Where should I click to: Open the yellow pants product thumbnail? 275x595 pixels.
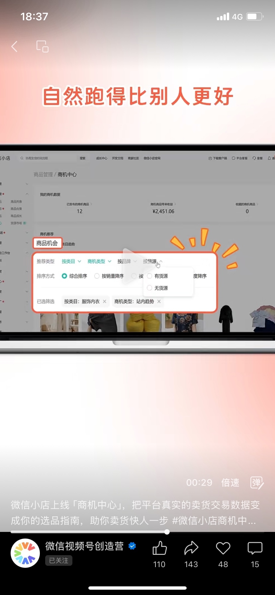[143, 323]
